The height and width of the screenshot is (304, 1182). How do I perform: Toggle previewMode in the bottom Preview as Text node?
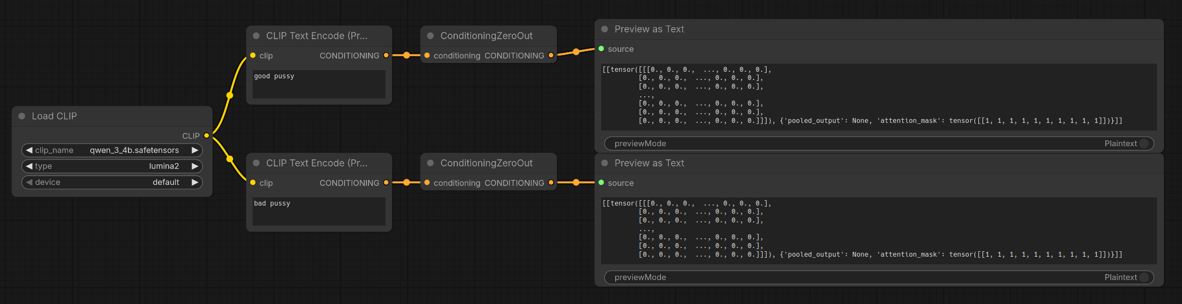tap(1143, 277)
